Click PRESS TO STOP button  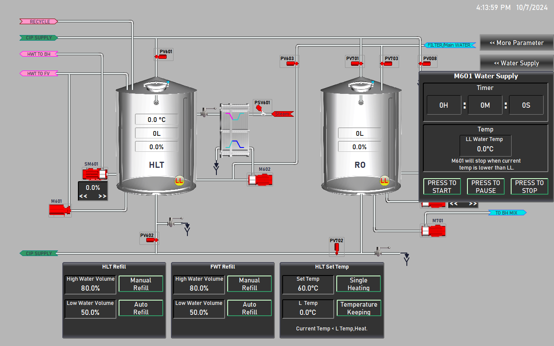[x=529, y=186]
